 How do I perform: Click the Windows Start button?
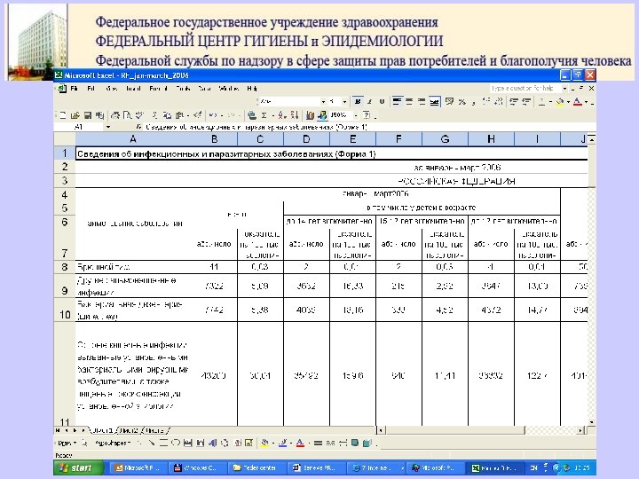(78, 467)
